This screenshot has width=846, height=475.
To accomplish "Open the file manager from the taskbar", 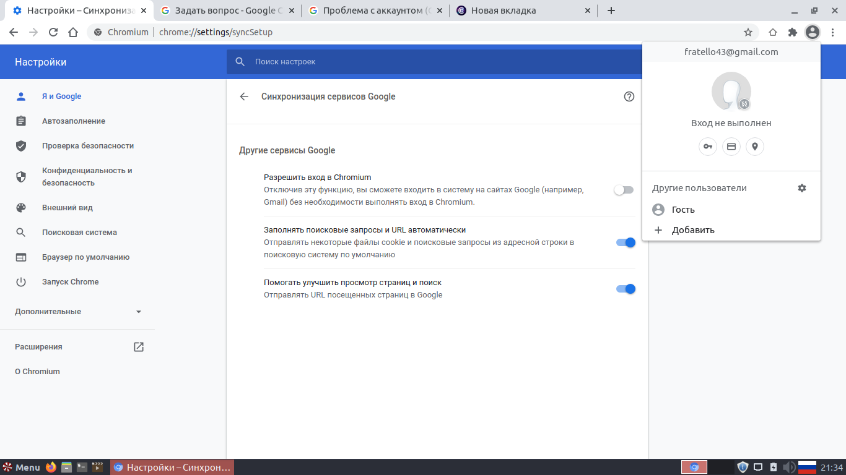I will pos(66,467).
